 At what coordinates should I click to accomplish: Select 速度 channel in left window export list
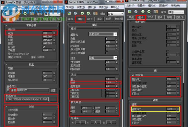click(x=13, y=90)
